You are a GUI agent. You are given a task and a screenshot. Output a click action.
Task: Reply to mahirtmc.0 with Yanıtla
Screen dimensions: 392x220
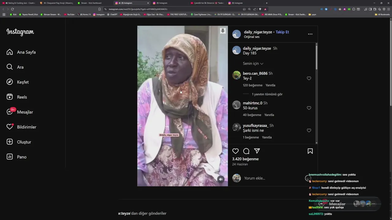[269, 115]
